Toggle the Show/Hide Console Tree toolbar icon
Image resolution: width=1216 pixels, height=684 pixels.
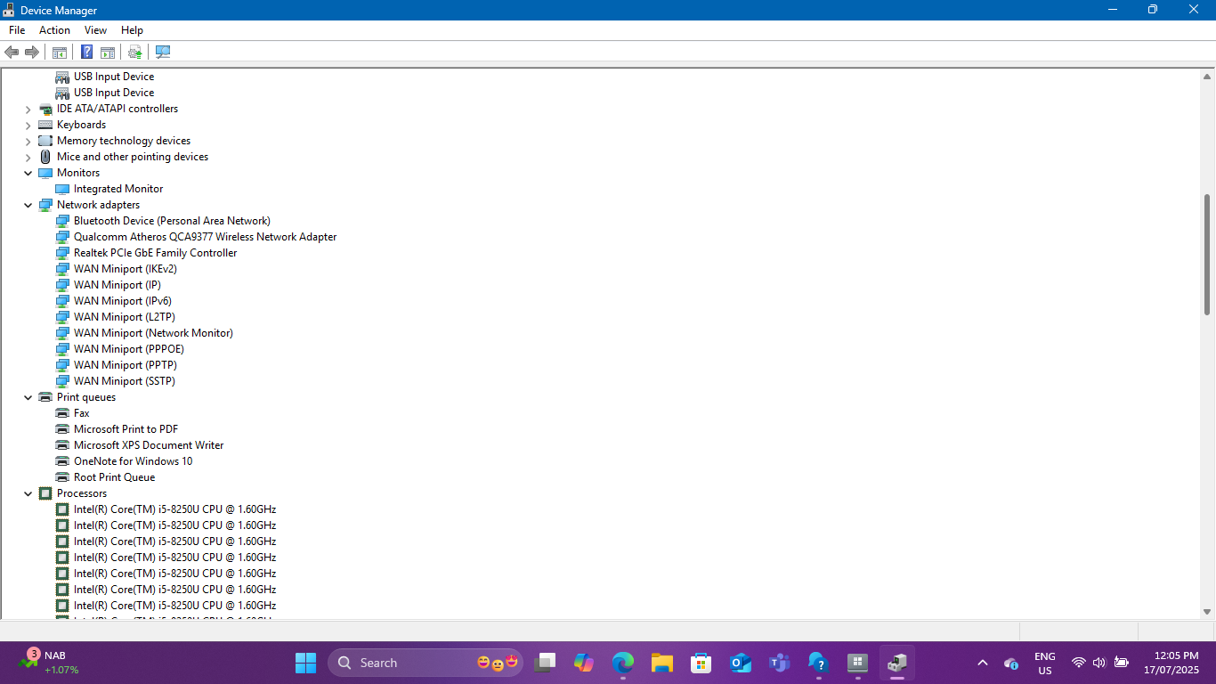(60, 52)
